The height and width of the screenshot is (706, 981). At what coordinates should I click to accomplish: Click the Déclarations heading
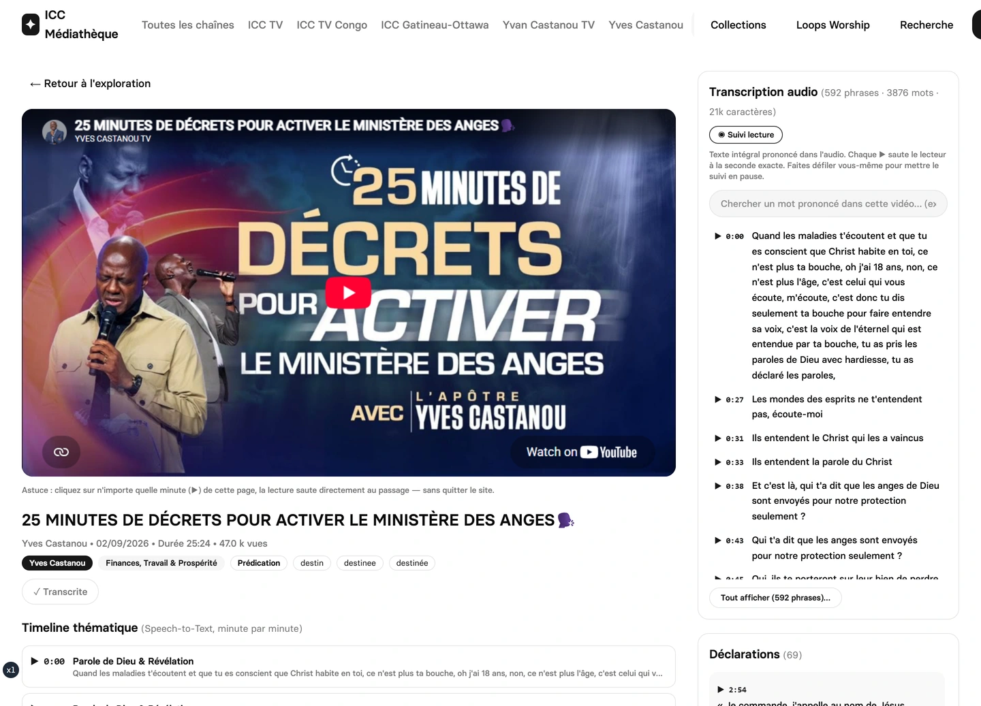(744, 654)
